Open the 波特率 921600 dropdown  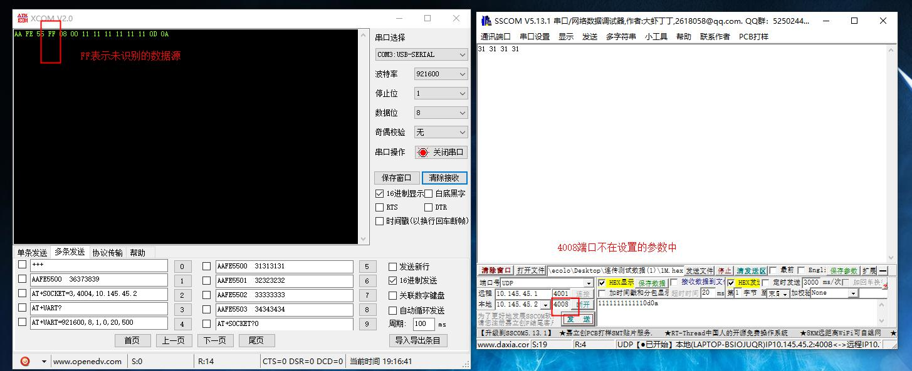click(x=441, y=74)
